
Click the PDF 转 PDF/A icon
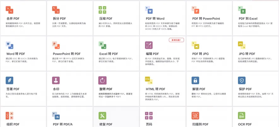click(56, 116)
